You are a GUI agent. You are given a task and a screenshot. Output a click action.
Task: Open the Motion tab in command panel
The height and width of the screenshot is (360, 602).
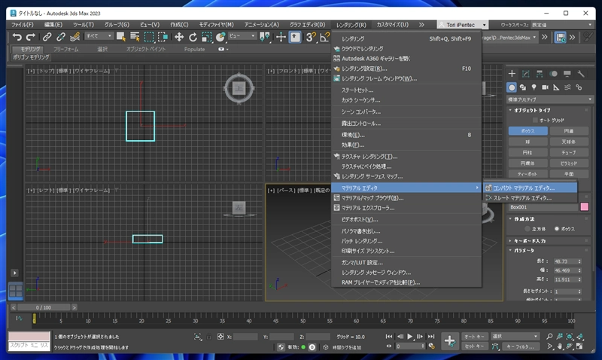pos(553,74)
